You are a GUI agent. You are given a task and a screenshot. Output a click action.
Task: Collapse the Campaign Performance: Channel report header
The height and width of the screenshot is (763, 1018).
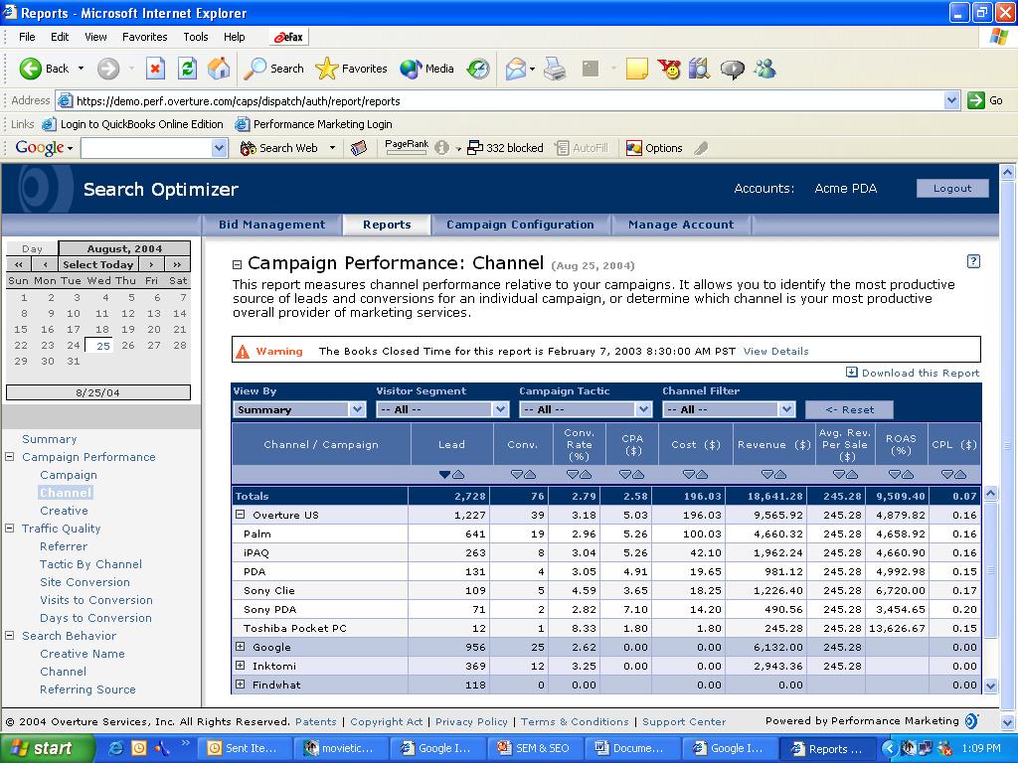point(237,264)
